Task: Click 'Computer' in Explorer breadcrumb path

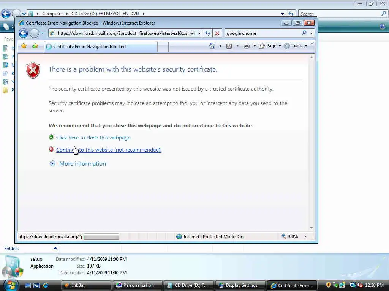Action: (52, 14)
